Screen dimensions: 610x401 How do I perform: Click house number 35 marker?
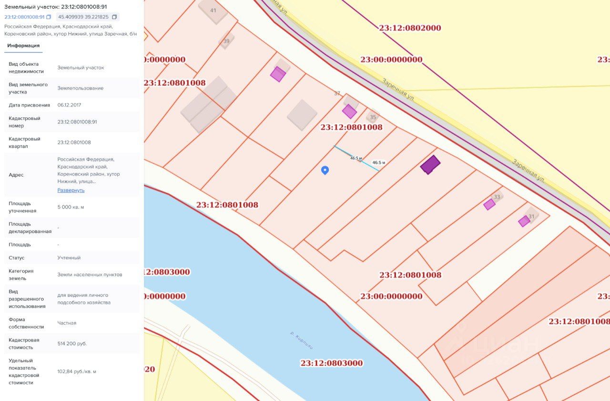[x=373, y=117]
